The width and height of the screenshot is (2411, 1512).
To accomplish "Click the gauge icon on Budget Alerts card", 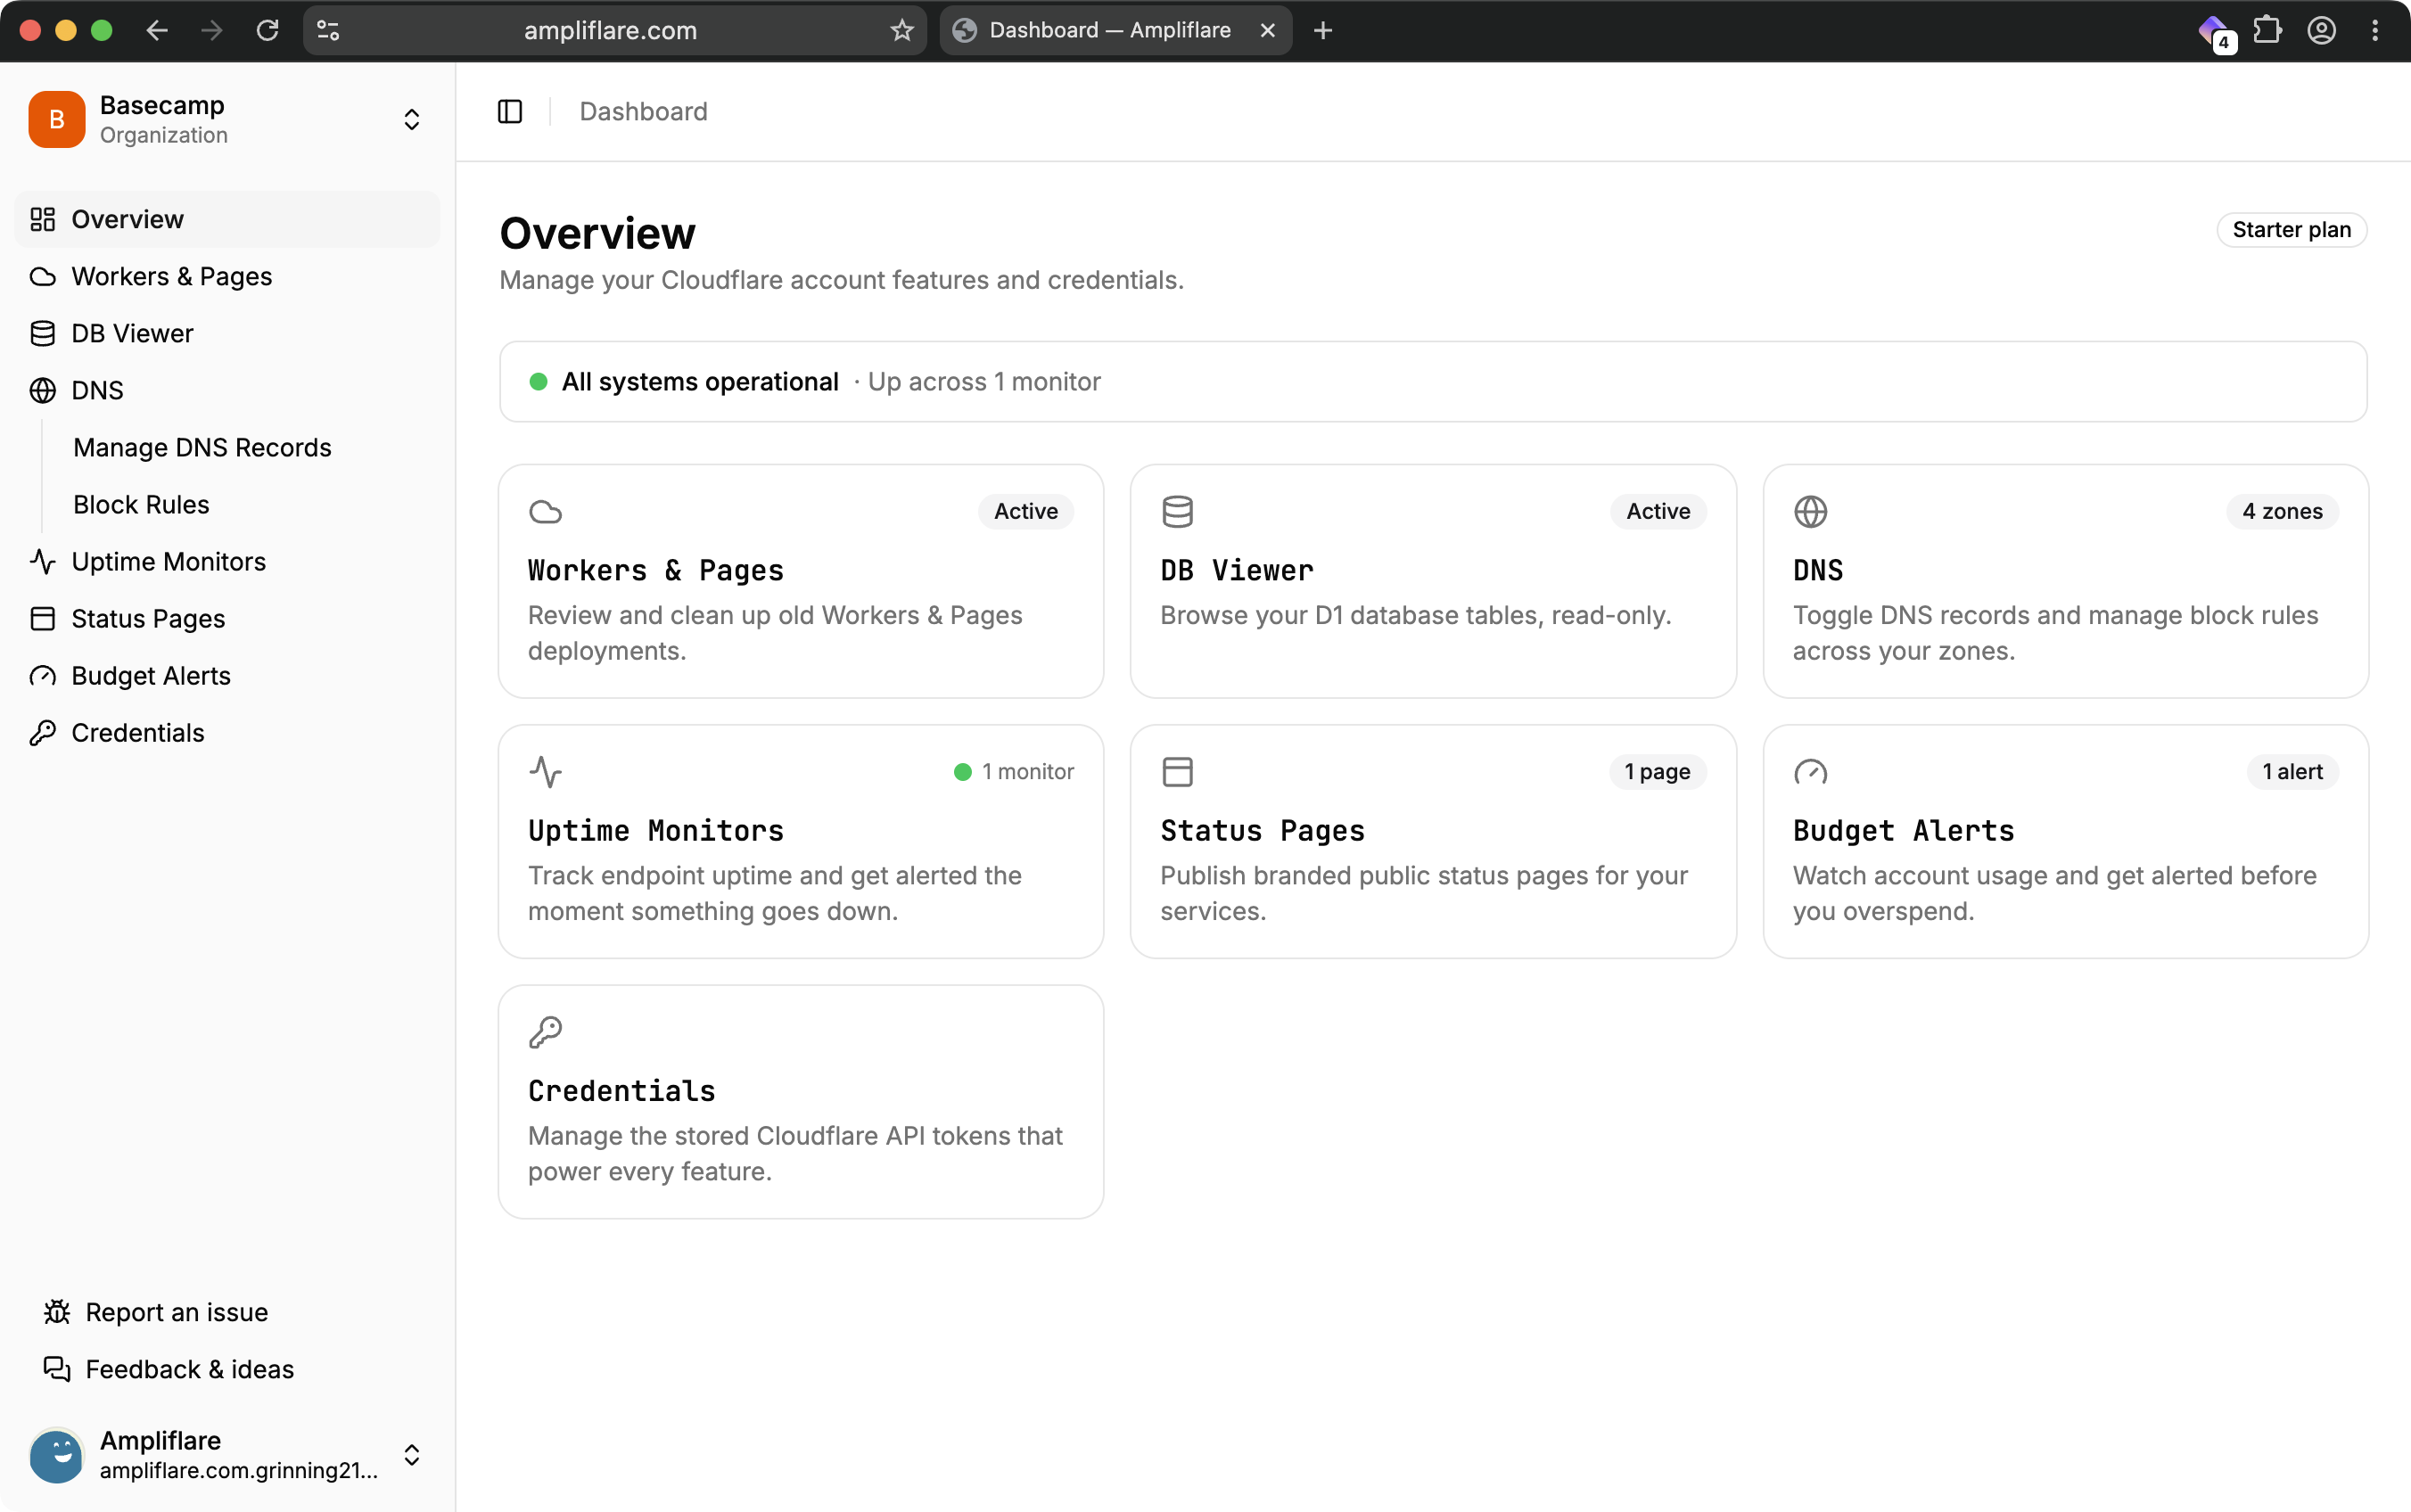I will pos(1810,771).
